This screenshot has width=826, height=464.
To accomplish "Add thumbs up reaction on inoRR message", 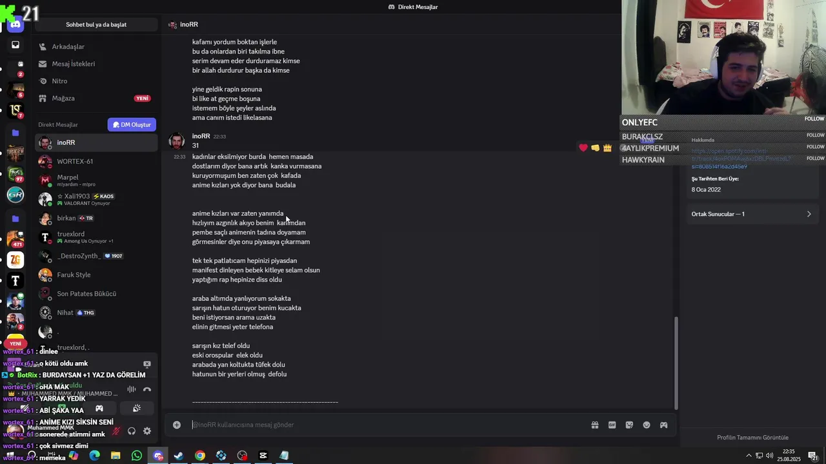I will [x=595, y=148].
